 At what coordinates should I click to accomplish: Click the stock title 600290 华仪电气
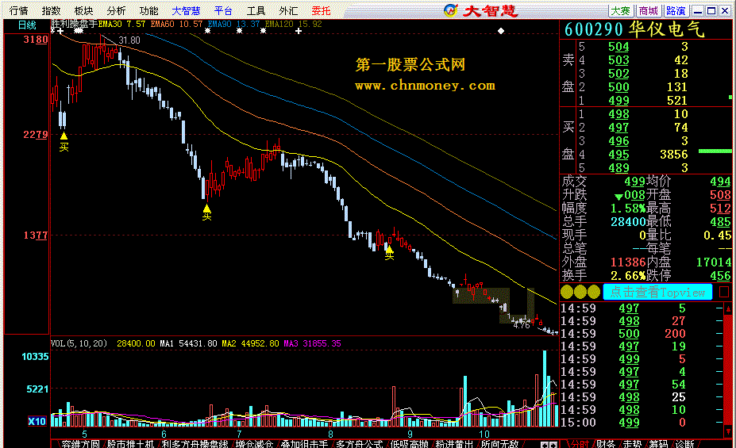pyautogui.click(x=634, y=29)
